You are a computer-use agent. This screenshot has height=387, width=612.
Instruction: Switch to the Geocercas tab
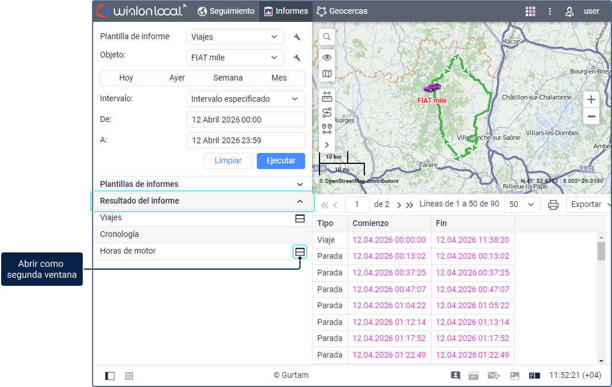coord(342,11)
